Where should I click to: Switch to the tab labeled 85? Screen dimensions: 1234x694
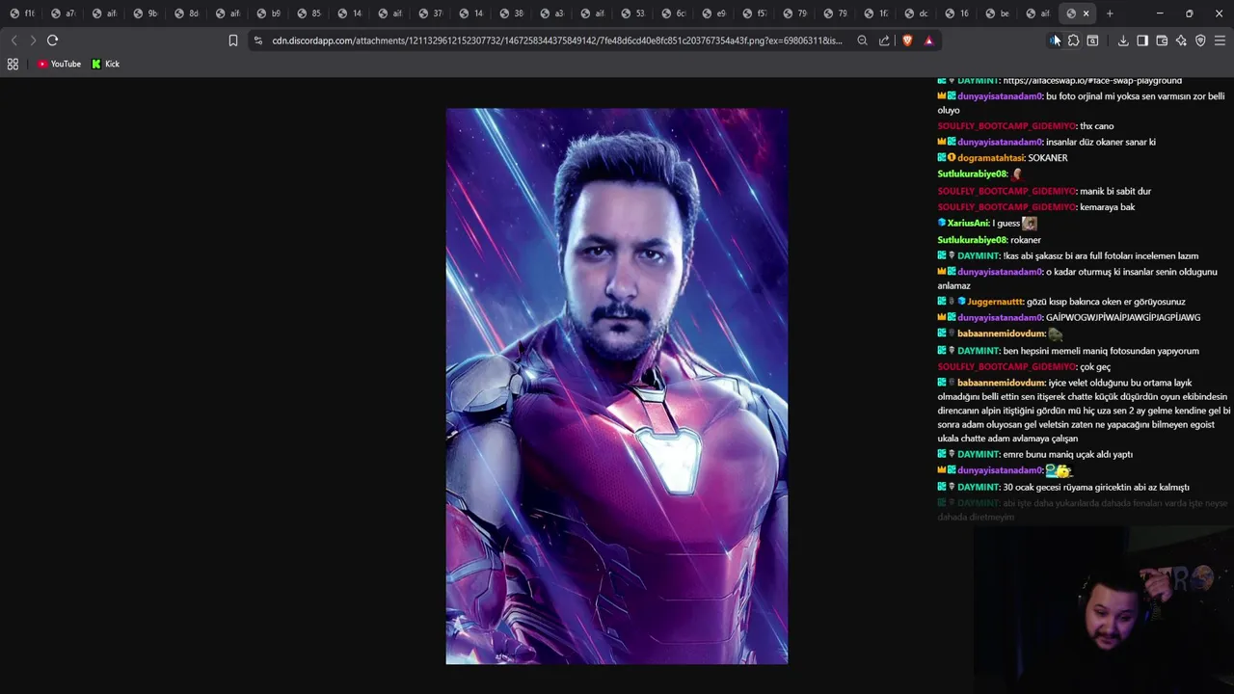pos(308,13)
